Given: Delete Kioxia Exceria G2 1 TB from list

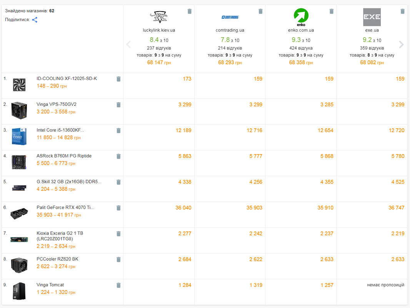Looking at the screenshot, I should (118, 234).
